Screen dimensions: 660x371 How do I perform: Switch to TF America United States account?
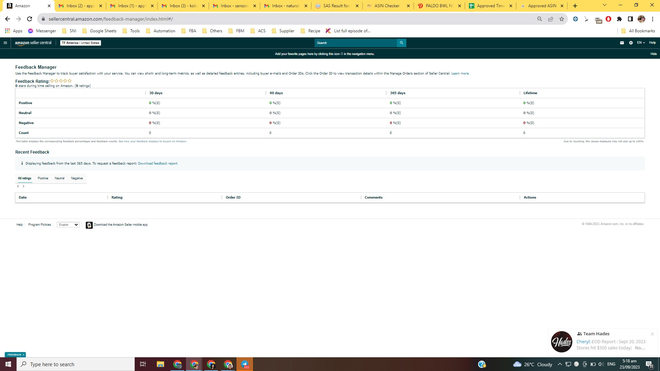click(80, 43)
